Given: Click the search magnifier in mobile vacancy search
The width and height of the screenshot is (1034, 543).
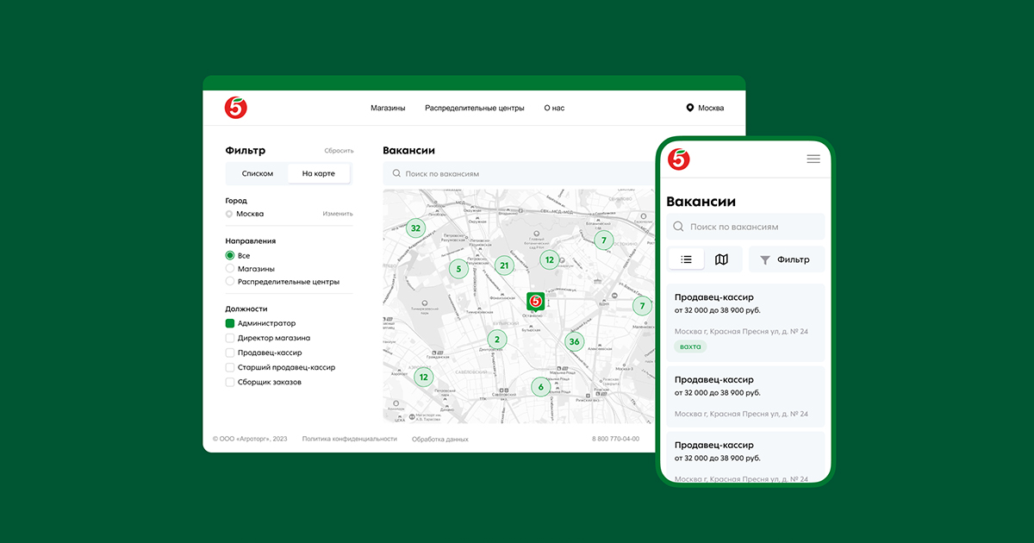Looking at the screenshot, I should (x=679, y=227).
